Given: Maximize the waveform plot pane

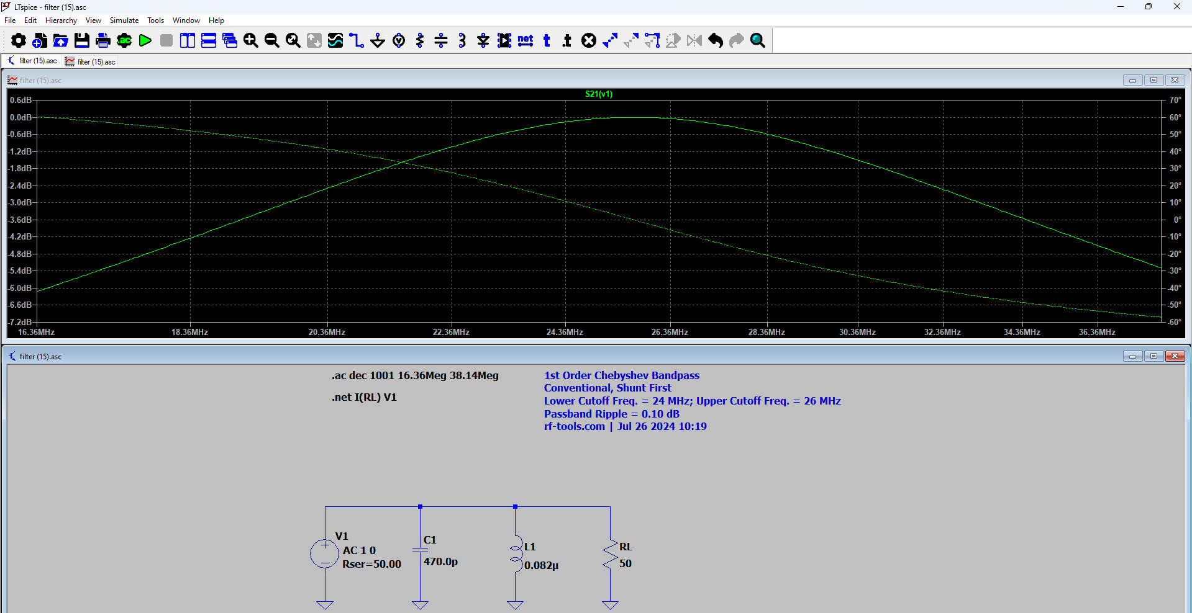Looking at the screenshot, I should click(1153, 80).
